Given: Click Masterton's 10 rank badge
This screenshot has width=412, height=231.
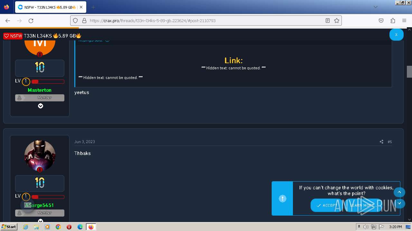Looking at the screenshot, I should tap(40, 68).
